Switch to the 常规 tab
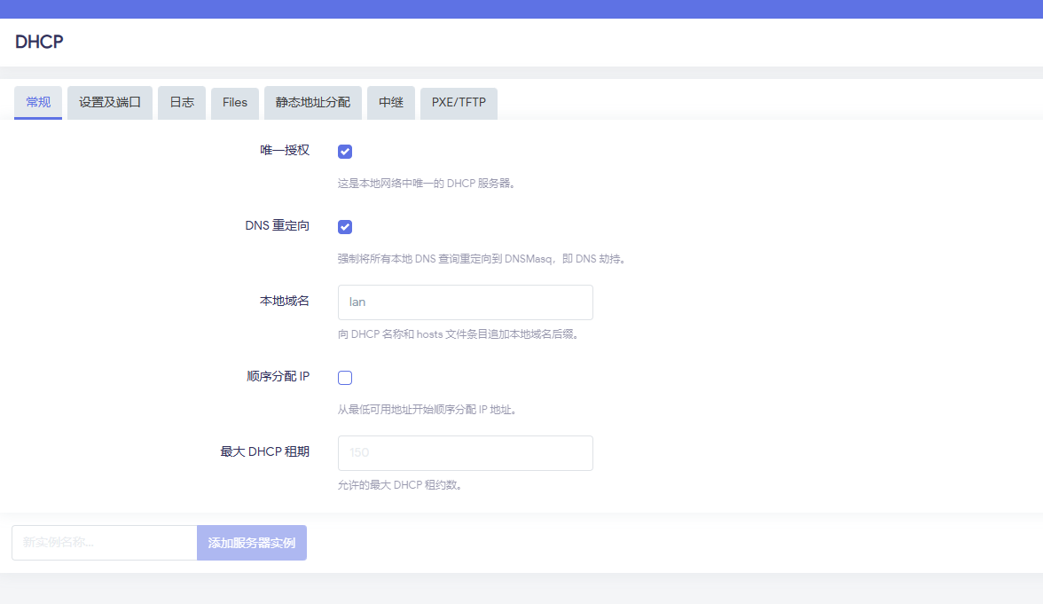Screen dimensions: 1043x604 pyautogui.click(x=38, y=103)
